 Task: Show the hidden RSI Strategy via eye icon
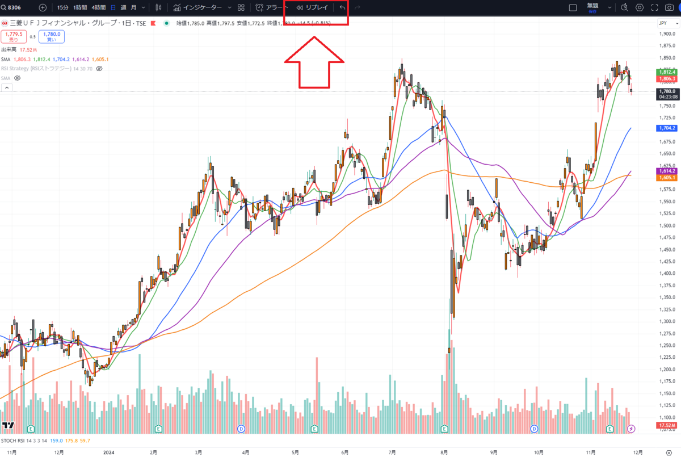point(99,68)
